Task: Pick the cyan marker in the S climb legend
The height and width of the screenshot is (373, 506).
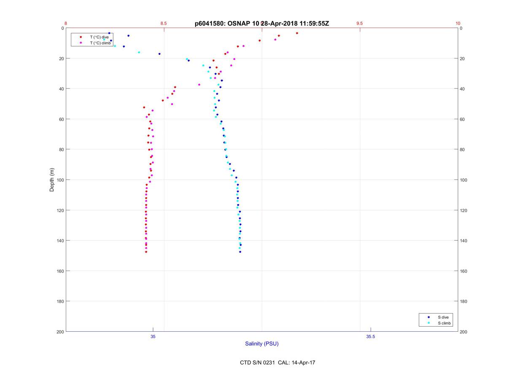Action: tap(428, 323)
